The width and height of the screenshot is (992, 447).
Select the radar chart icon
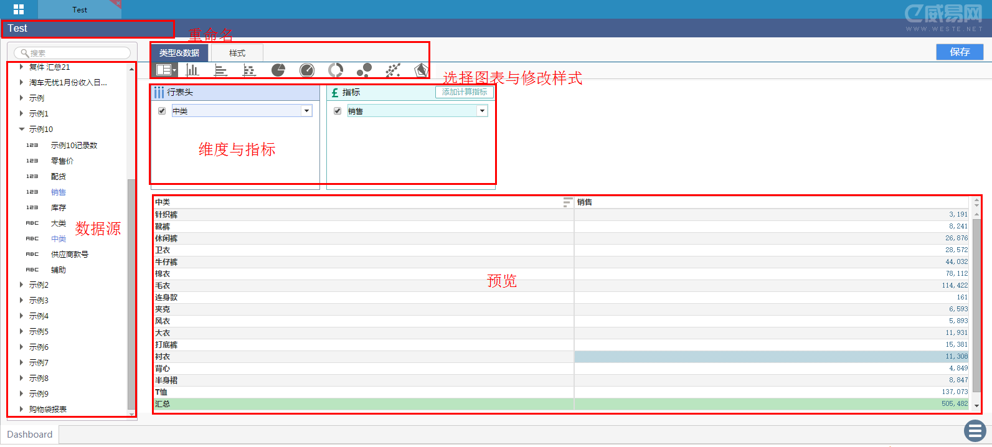tap(422, 70)
